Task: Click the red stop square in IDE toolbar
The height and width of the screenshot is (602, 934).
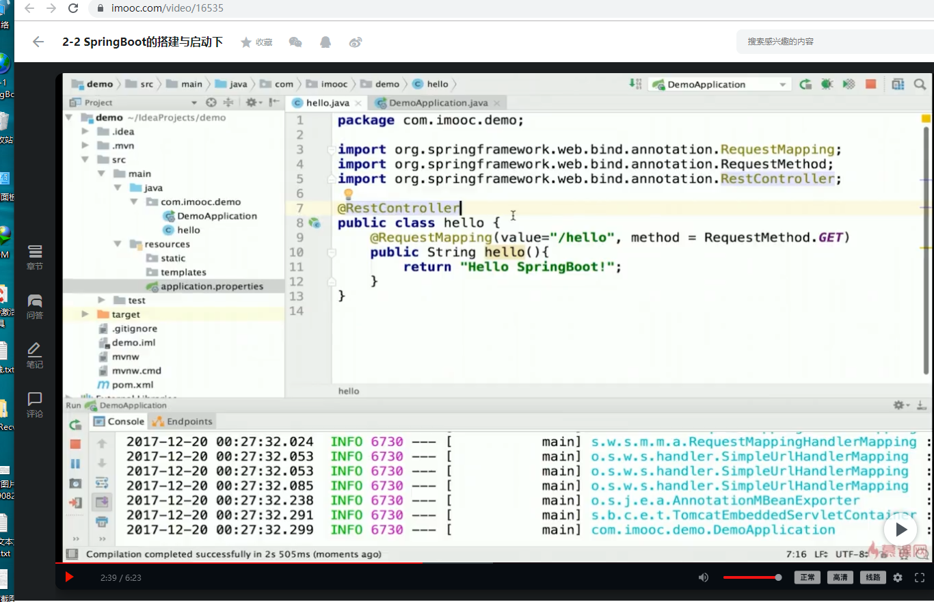Action: (x=870, y=84)
